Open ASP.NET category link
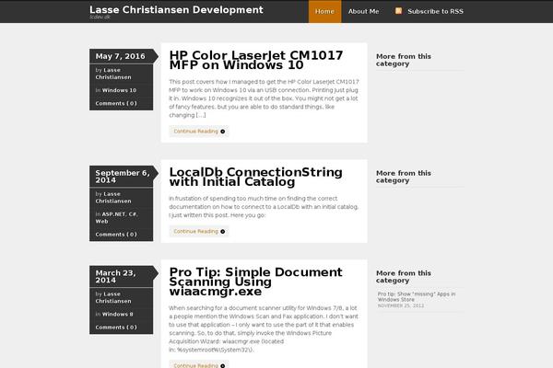This screenshot has height=368, width=553. 113,214
